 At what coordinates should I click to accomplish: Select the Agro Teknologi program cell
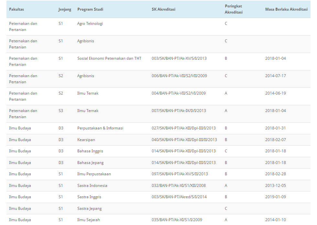coord(90,24)
